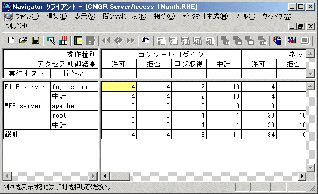Click the table with pencil edit icon

(x=51, y=40)
